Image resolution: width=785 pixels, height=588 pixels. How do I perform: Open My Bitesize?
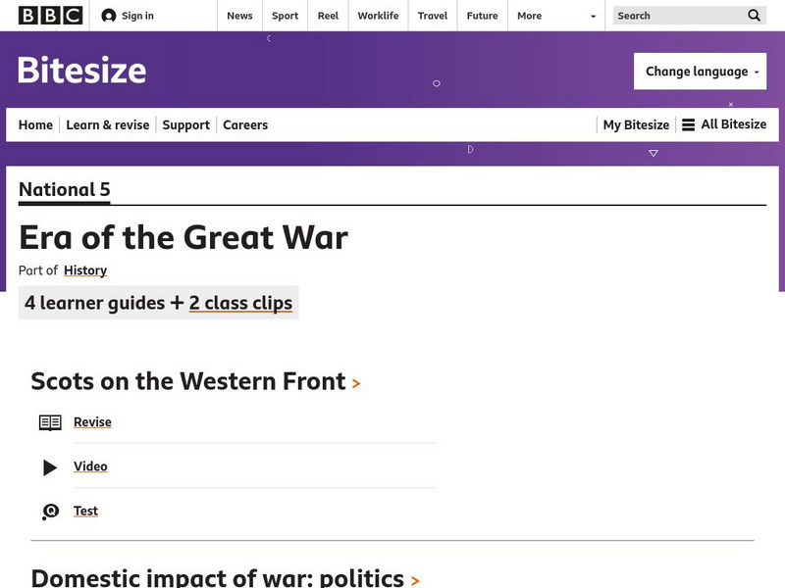[x=636, y=124]
